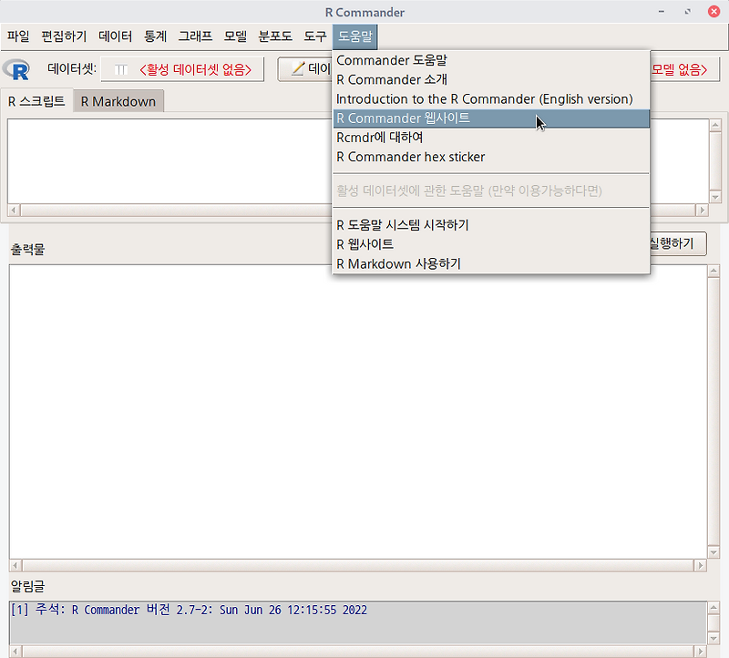The image size is (729, 658).
Task: Select the R 스크립트 tab
Action: point(36,101)
